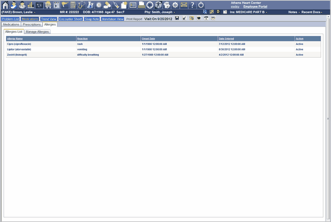Open the Encounter Sheet view
The height and width of the screenshot is (222, 331).
point(70,19)
